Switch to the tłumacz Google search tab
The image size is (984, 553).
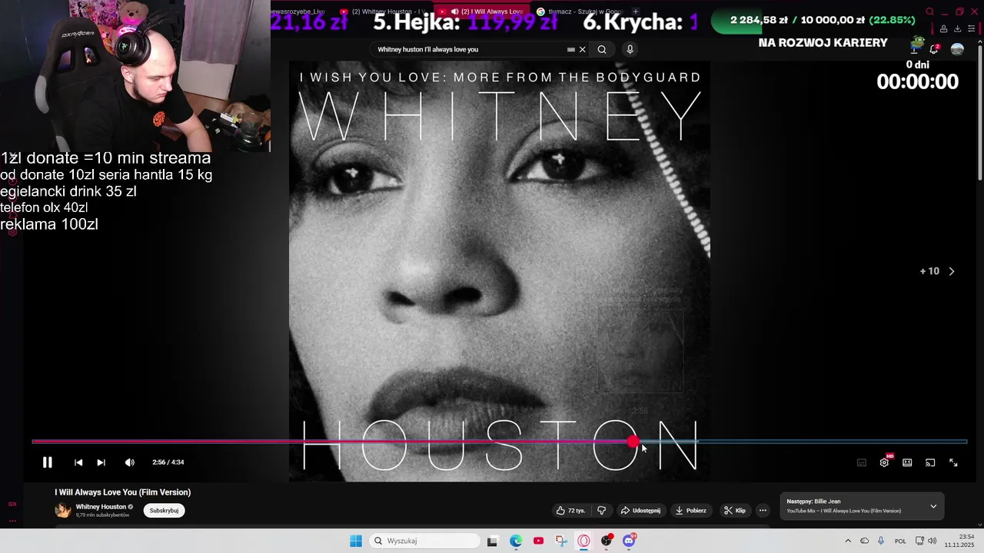[x=580, y=12]
